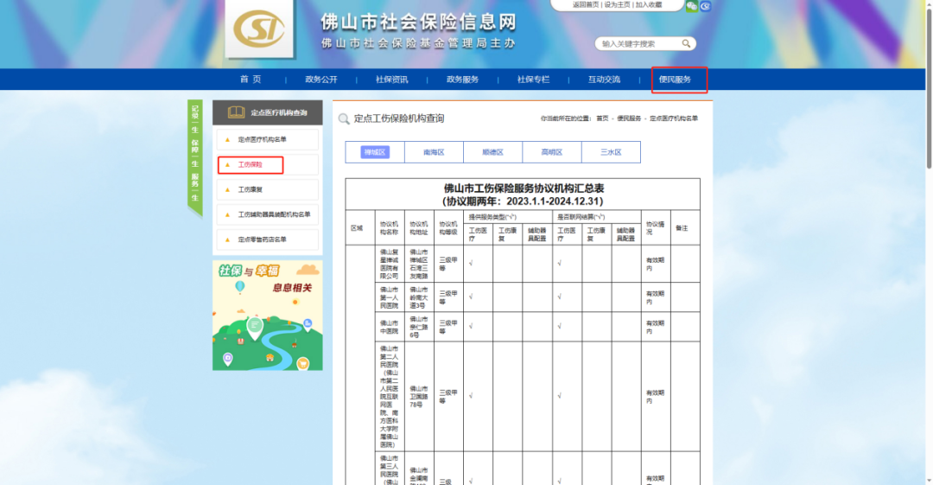Viewport: 933px width, 485px height.
Task: Click the blue SI badge icon beside WeChat
Action: pos(706,6)
